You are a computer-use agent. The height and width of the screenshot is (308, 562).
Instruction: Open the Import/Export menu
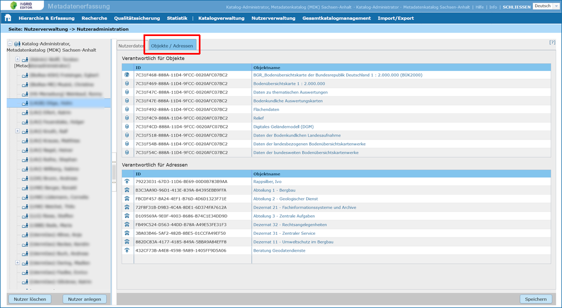[x=395, y=18]
